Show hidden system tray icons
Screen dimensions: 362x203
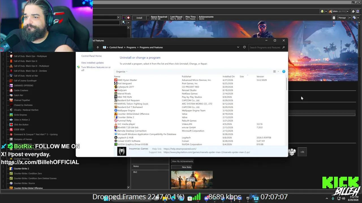(327, 198)
